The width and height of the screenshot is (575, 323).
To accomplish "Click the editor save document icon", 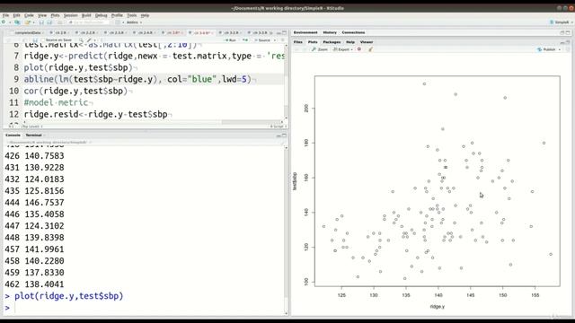I will click(35, 39).
